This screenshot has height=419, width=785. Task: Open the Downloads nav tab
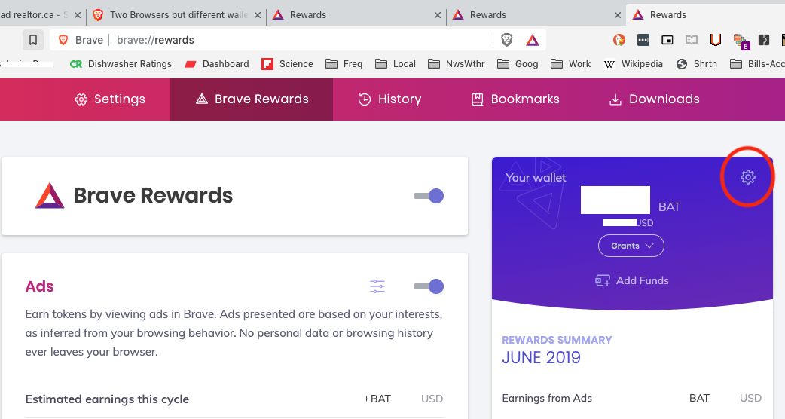coord(655,99)
